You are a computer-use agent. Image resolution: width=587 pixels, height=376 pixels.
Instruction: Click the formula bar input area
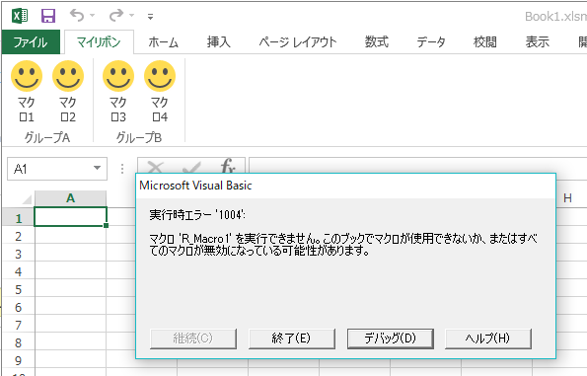417,165
